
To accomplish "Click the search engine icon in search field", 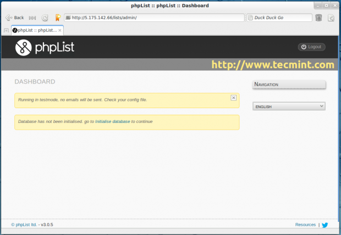I will 251,18.
